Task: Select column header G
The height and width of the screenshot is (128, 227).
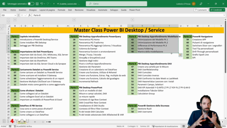Action: [57, 26]
